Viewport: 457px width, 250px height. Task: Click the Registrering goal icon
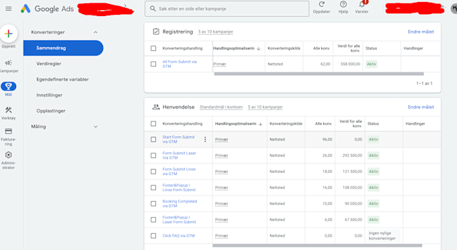[156, 32]
